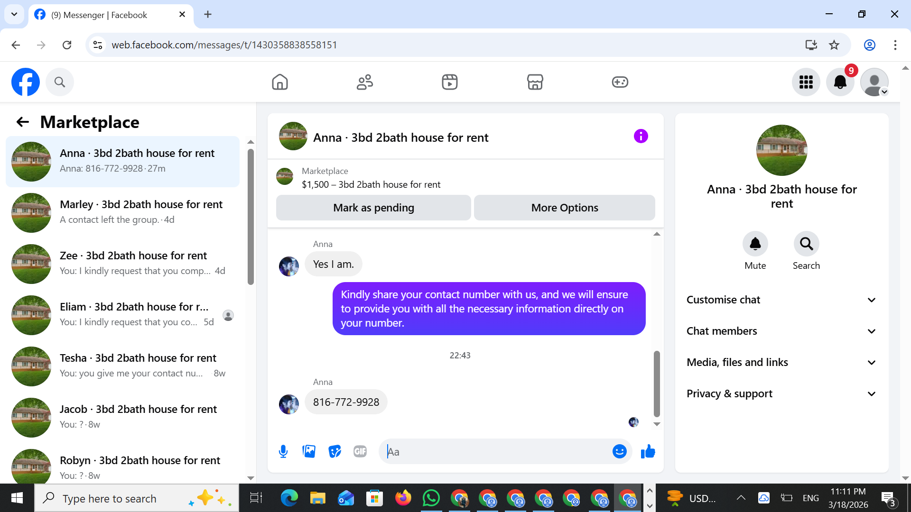The width and height of the screenshot is (911, 512).
Task: Click the voice clip microphone icon
Action: [x=283, y=451]
